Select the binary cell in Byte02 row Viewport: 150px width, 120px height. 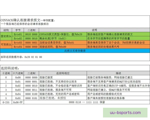(x=31, y=38)
